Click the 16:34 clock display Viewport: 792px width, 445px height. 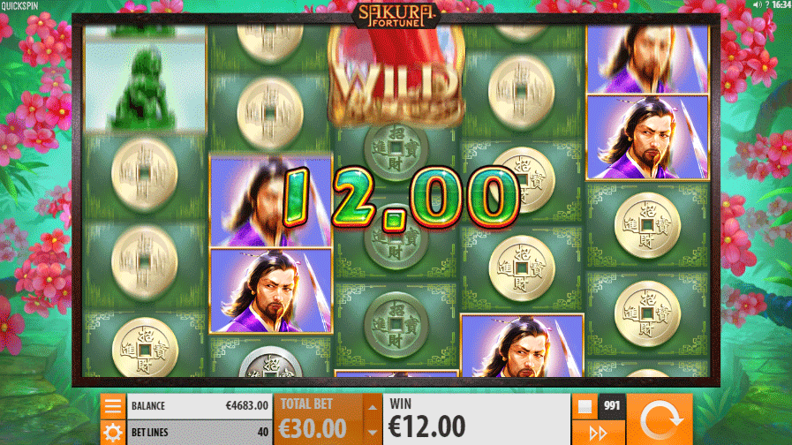[x=782, y=4]
